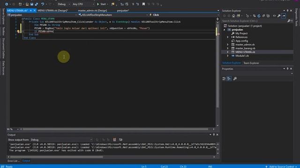Pin the MENU UTAMA.vb tab

pos(30,10)
